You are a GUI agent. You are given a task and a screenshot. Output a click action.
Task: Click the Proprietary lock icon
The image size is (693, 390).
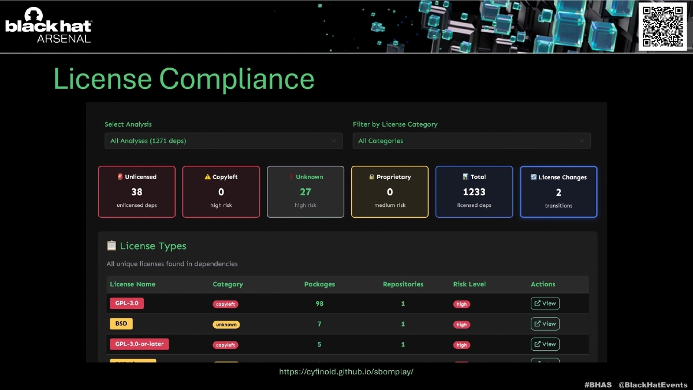pos(372,177)
